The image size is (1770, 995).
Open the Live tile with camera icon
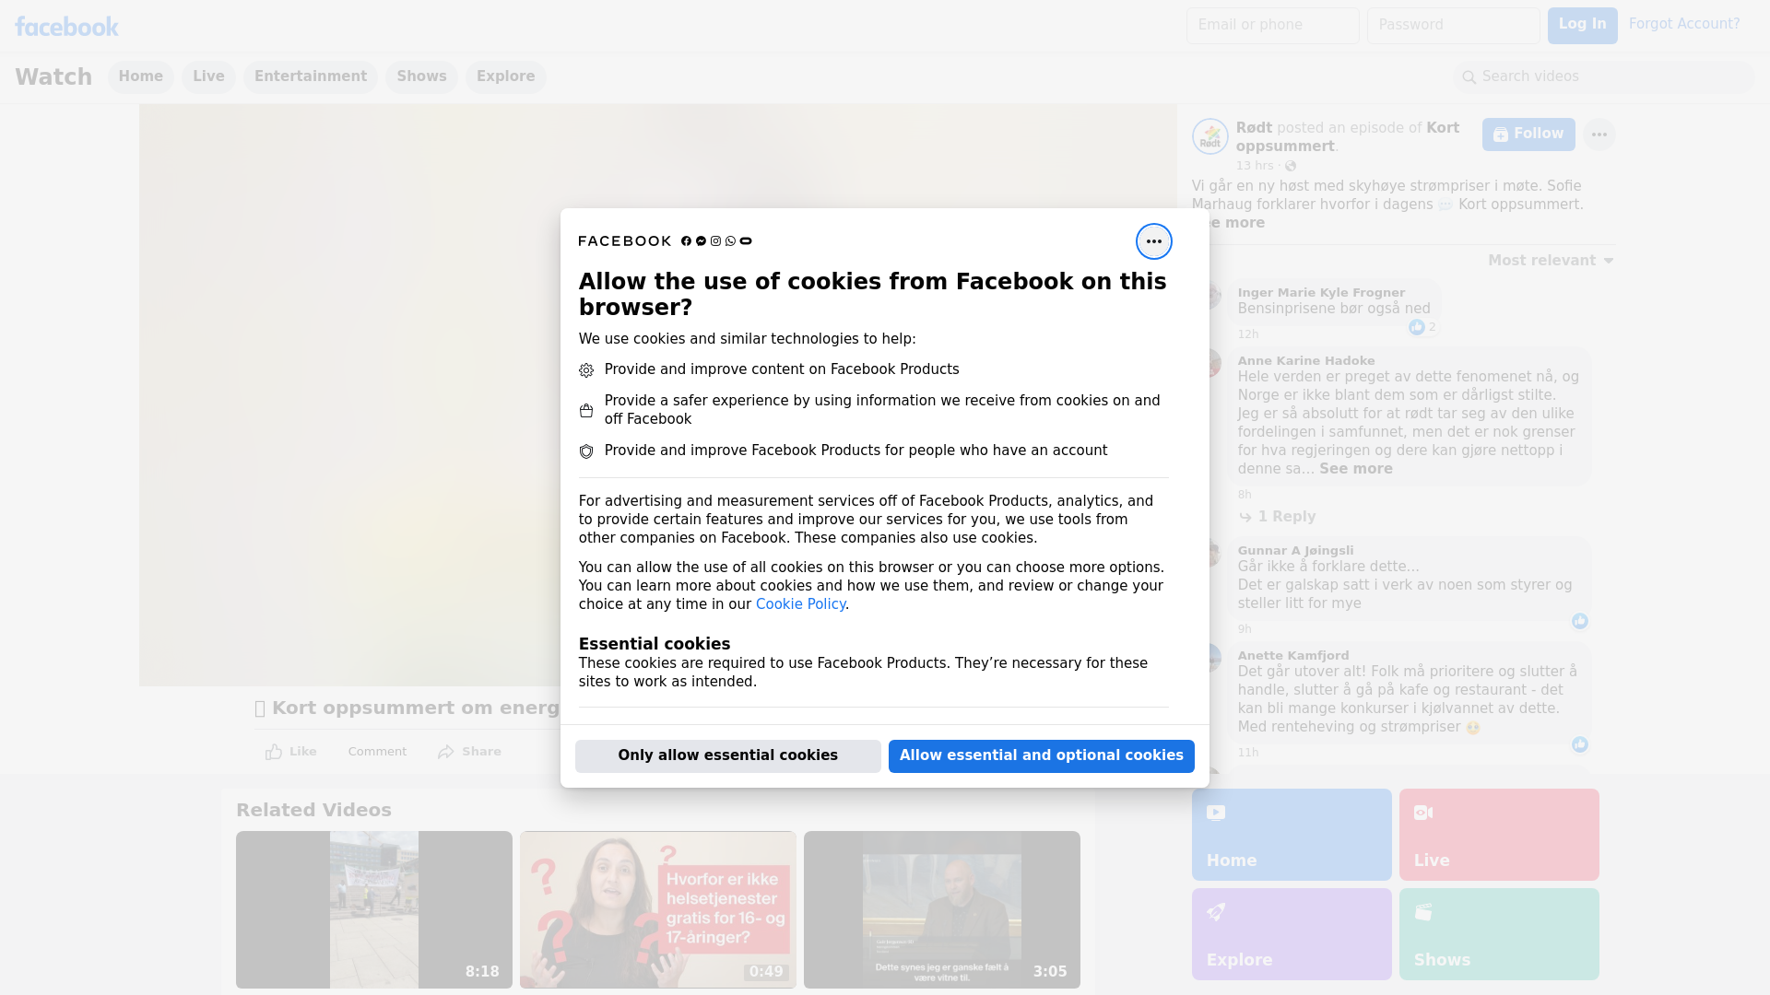tap(1498, 834)
